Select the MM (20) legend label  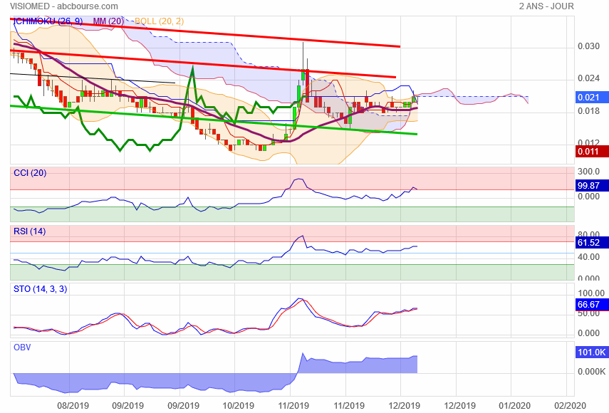pos(108,21)
